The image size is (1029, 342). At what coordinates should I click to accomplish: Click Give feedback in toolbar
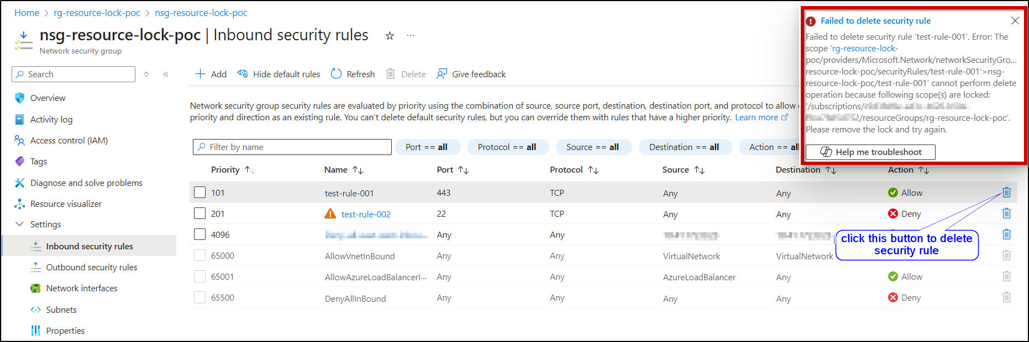(471, 74)
